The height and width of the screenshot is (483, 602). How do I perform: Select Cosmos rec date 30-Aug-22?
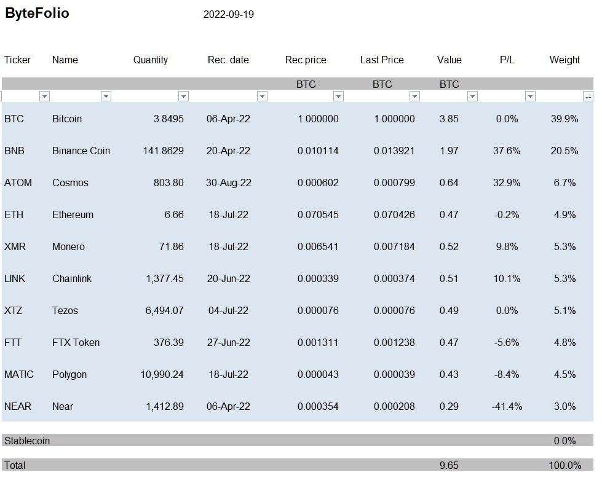coord(228,183)
